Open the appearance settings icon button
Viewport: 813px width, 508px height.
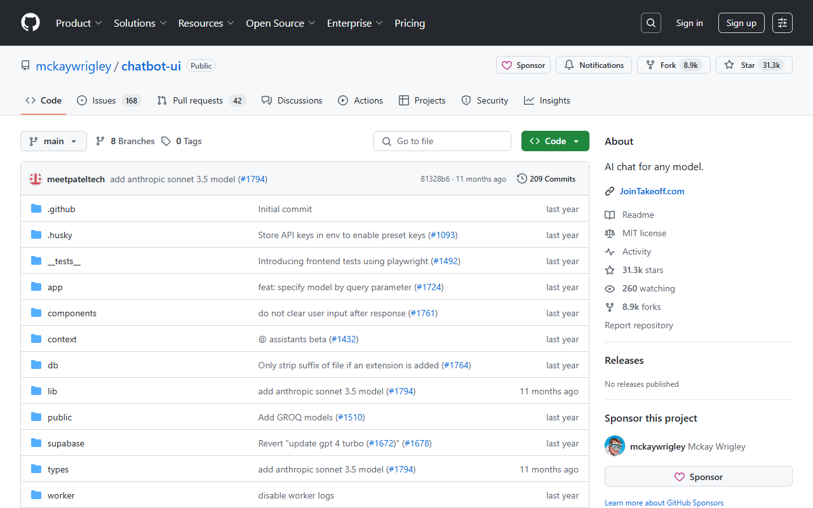783,23
